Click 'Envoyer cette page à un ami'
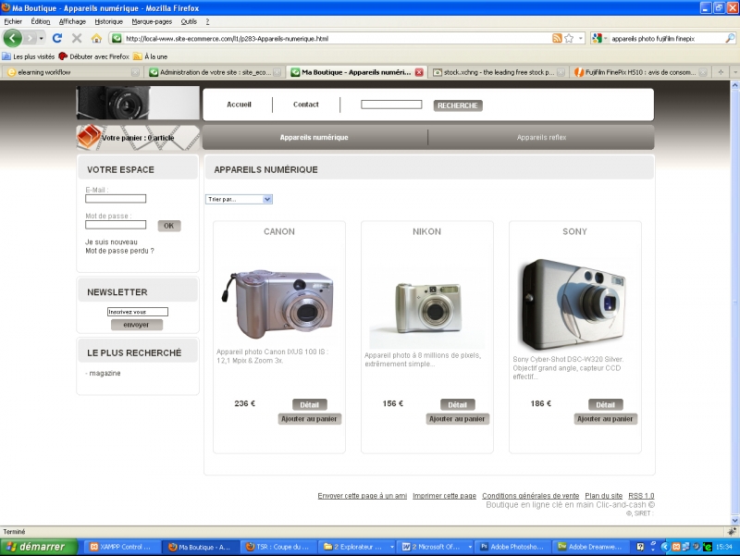 [x=362, y=496]
